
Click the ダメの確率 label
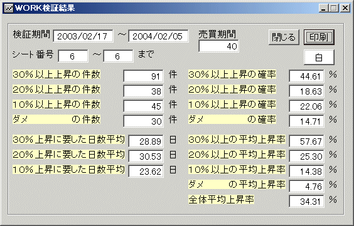click(232, 120)
